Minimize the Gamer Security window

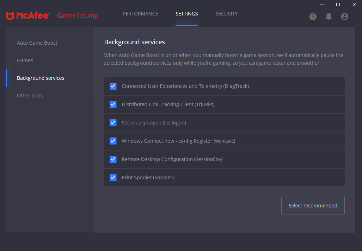pyautogui.click(x=322, y=5)
